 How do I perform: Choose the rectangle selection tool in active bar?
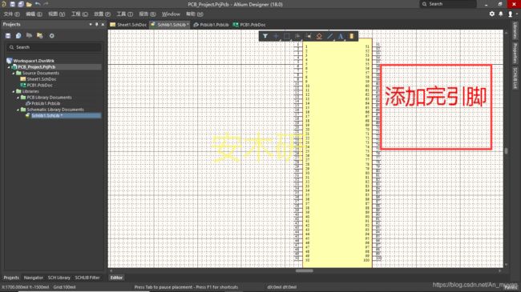pyautogui.click(x=287, y=36)
